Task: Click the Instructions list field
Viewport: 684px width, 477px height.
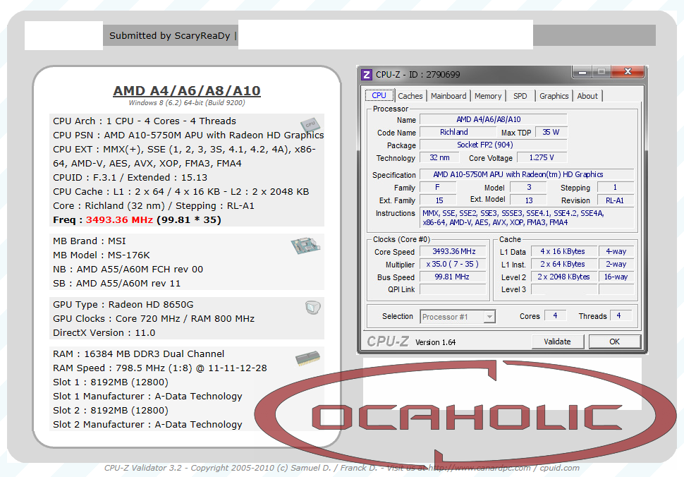Action: click(x=527, y=218)
